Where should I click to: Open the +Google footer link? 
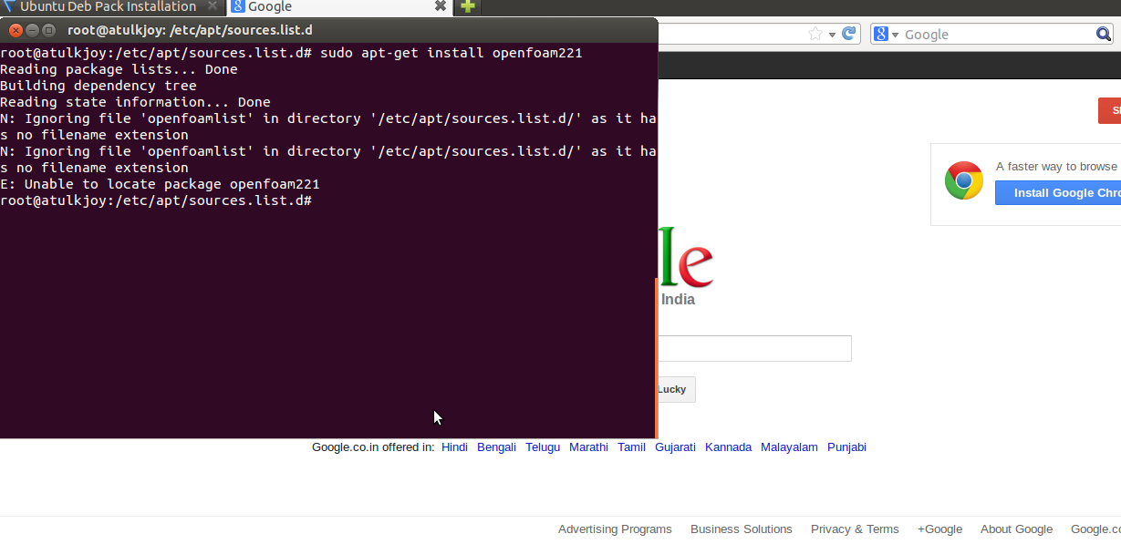coord(939,529)
